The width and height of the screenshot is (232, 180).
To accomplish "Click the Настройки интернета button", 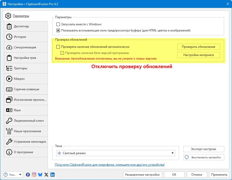I will pos(198,55).
